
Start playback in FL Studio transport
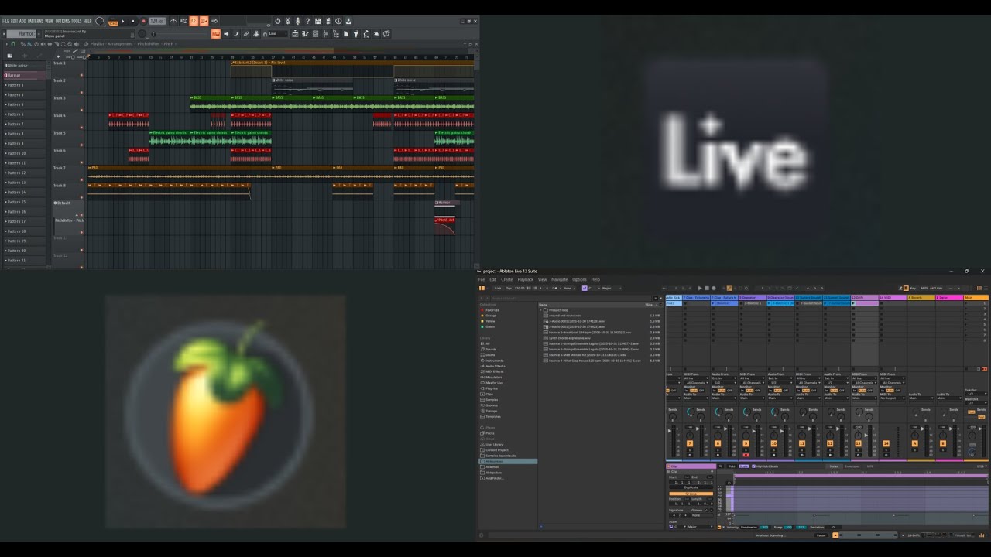point(122,22)
